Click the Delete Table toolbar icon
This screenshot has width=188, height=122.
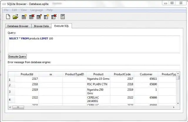[32, 17]
